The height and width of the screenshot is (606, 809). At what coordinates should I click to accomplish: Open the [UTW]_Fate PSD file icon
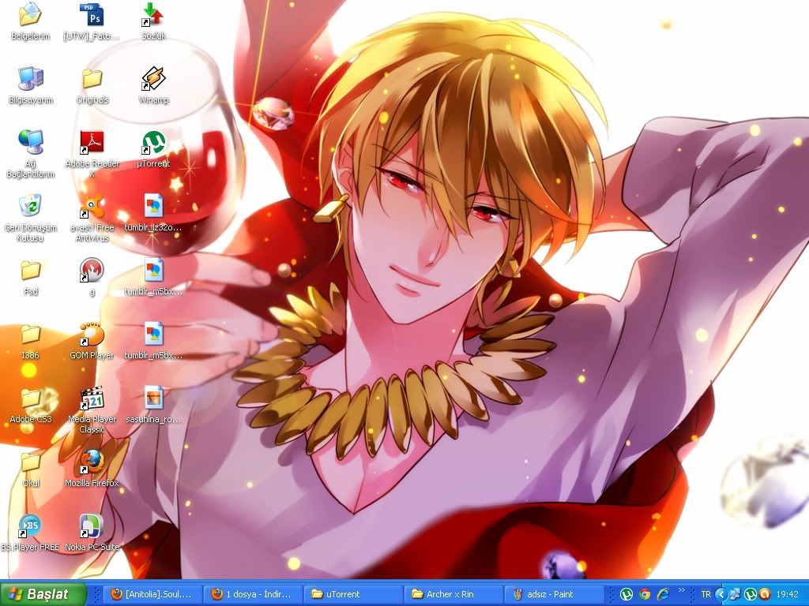[92, 21]
